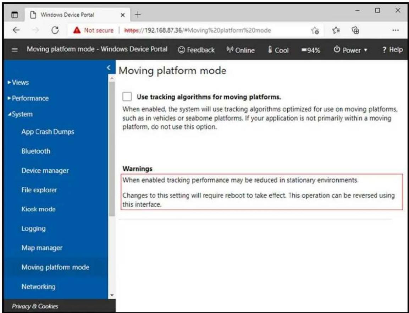The height and width of the screenshot is (313, 409).
Task: Open the Bluetooth page
Action: 36,151
